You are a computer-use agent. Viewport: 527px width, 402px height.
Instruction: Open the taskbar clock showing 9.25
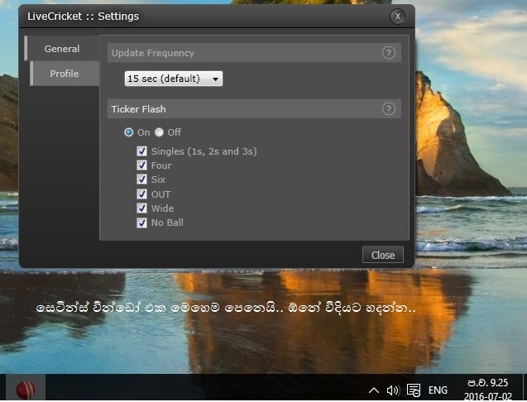click(488, 390)
